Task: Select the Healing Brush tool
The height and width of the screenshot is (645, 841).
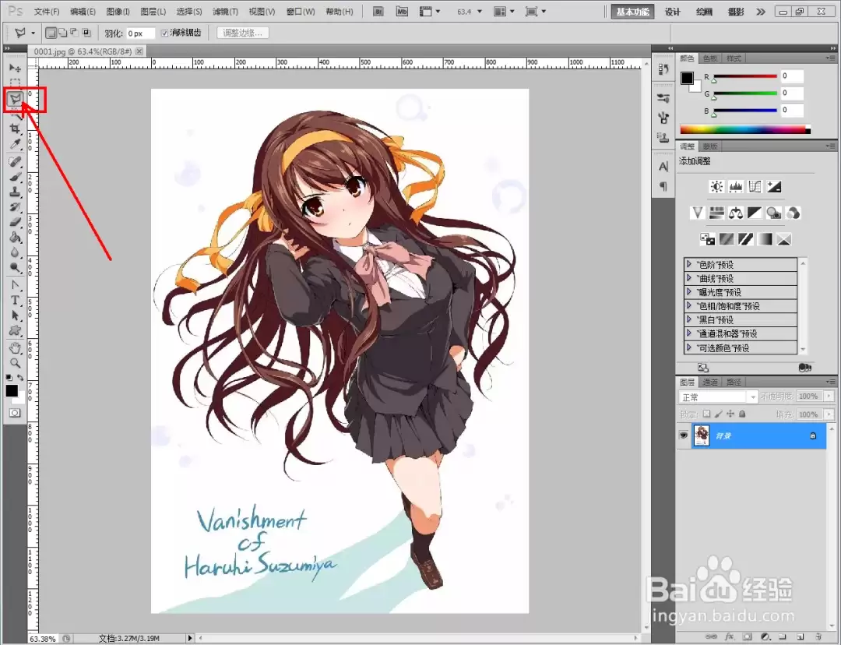Action: point(15,161)
